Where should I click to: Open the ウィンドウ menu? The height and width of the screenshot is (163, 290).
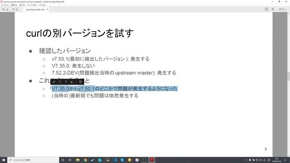coord(32,5)
